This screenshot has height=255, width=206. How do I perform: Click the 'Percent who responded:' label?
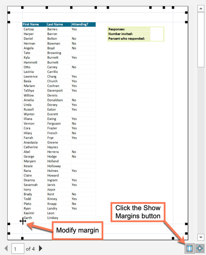click(127, 39)
